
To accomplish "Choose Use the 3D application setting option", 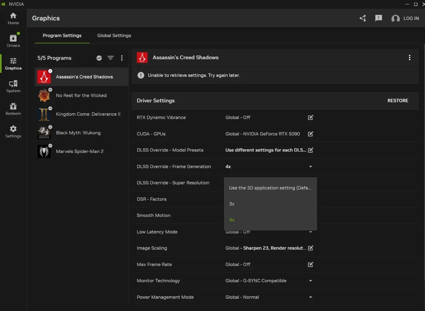I will 270,188.
